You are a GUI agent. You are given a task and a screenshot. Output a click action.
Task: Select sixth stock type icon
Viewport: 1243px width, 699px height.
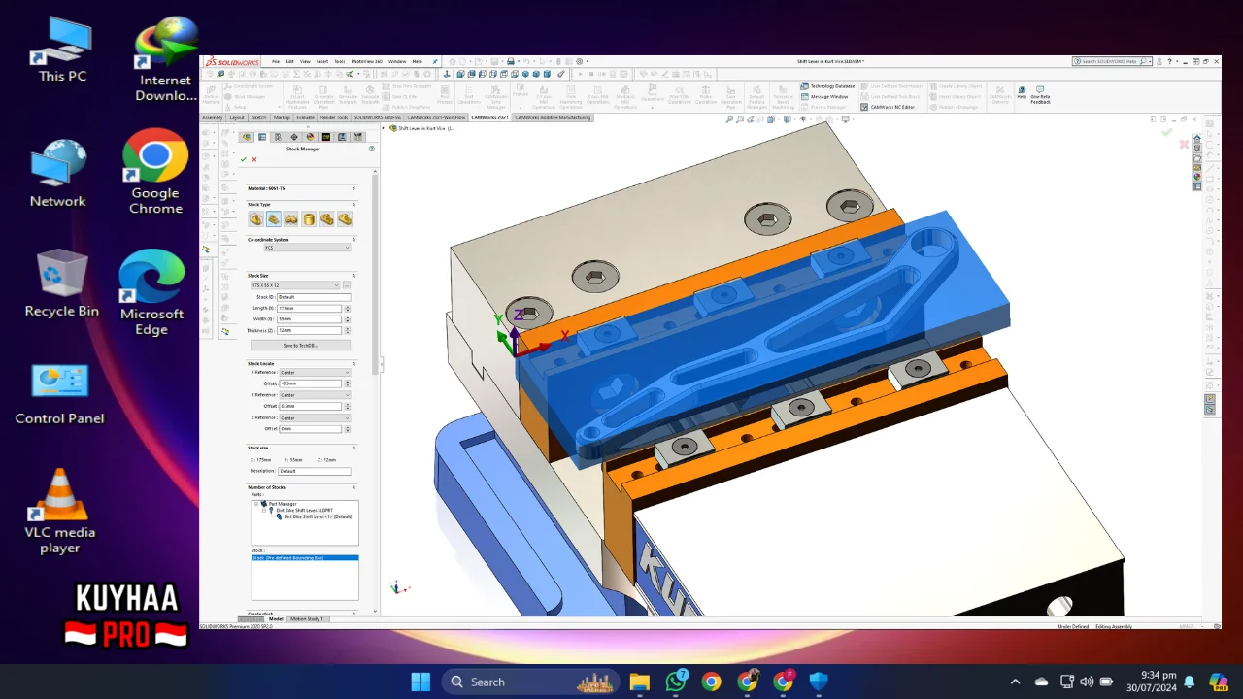coord(344,219)
